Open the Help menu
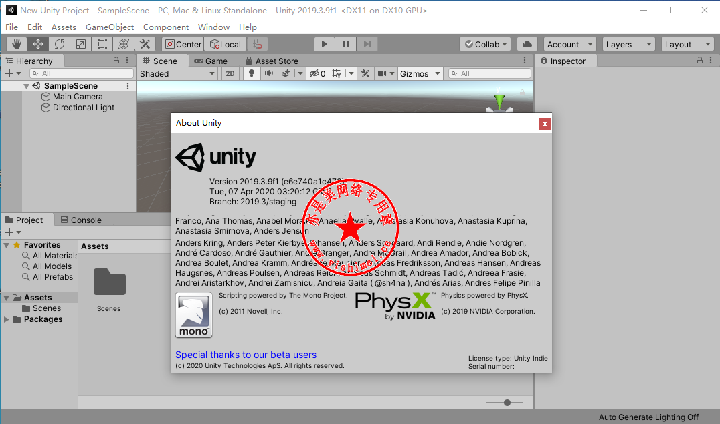The height and width of the screenshot is (424, 720). point(248,27)
